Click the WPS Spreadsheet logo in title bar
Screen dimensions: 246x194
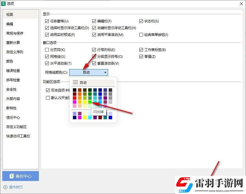coord(4,4)
